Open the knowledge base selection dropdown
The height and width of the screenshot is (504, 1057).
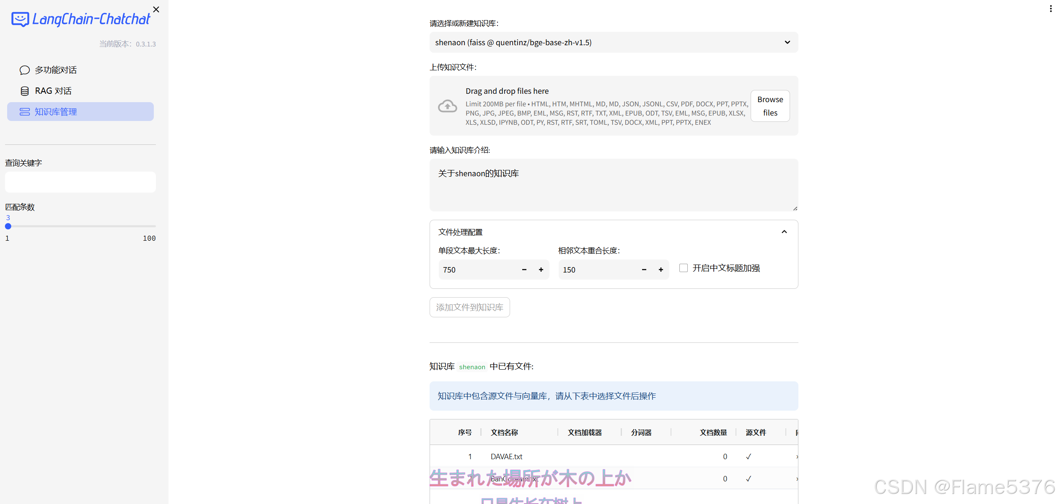point(614,42)
